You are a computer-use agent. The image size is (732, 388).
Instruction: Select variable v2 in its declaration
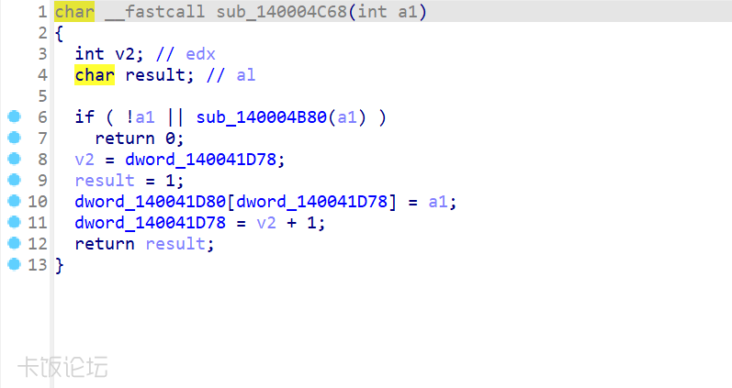pyautogui.click(x=125, y=54)
